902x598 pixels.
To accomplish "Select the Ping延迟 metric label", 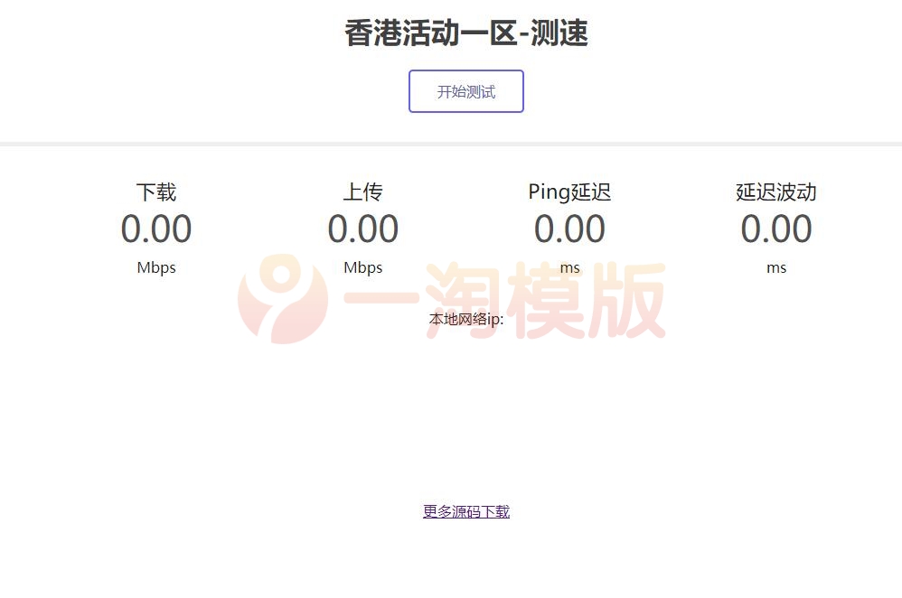I will click(569, 192).
